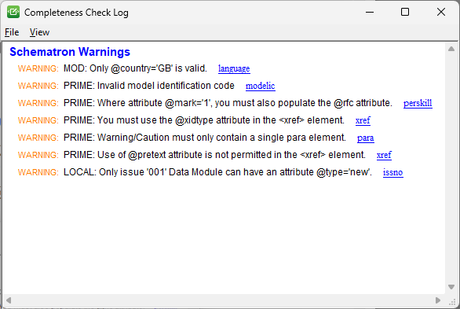This screenshot has height=309, width=460.
Task: Follow the 'language' link
Action: [x=234, y=68]
